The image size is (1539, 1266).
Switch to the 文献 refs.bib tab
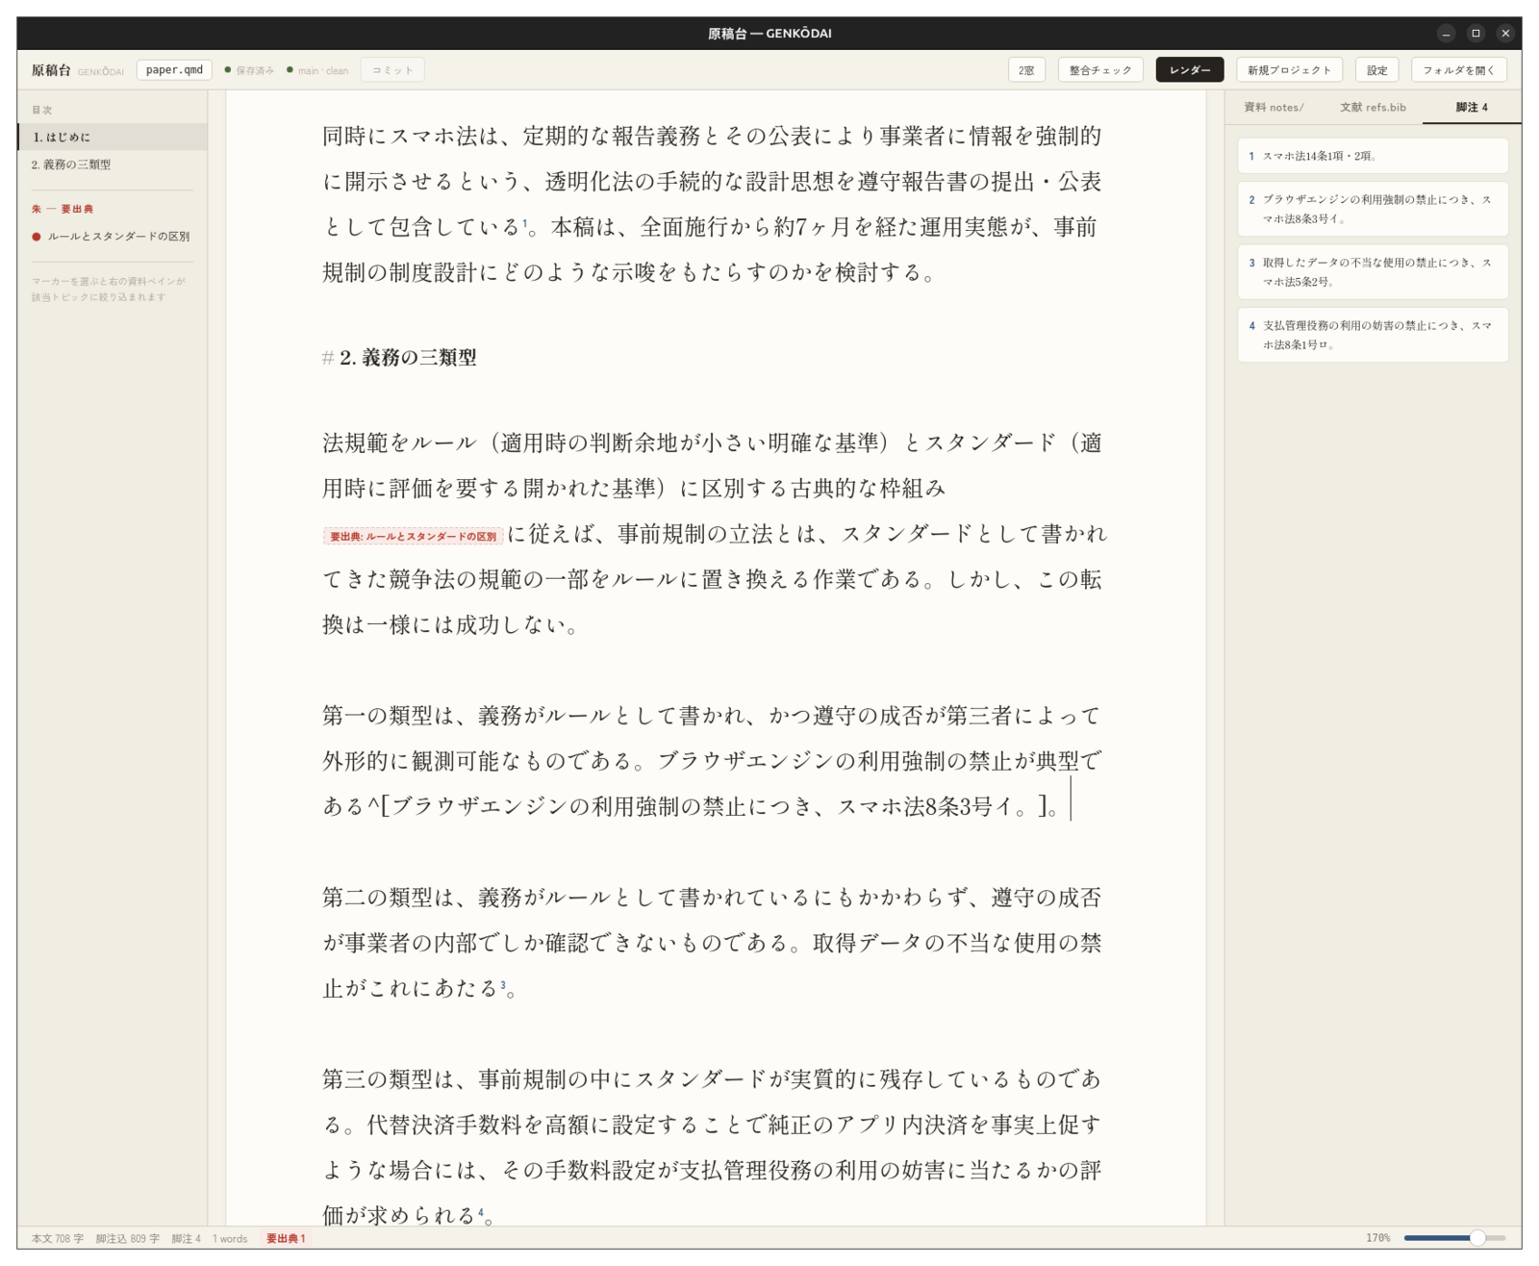tap(1373, 107)
